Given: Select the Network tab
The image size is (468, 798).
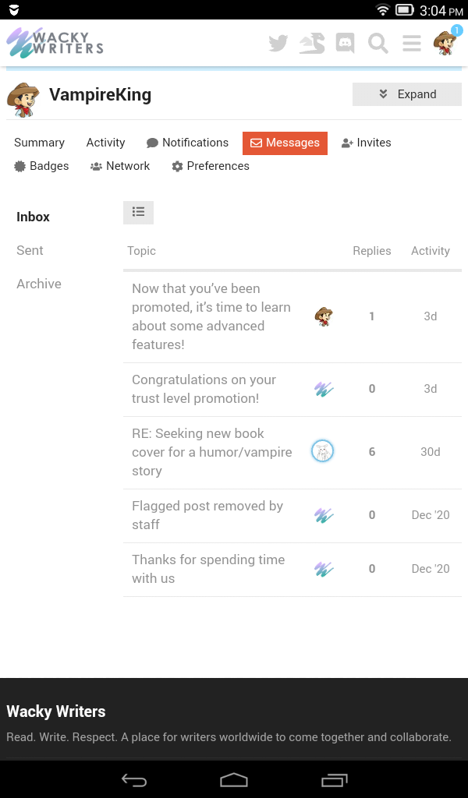Looking at the screenshot, I should coord(120,166).
